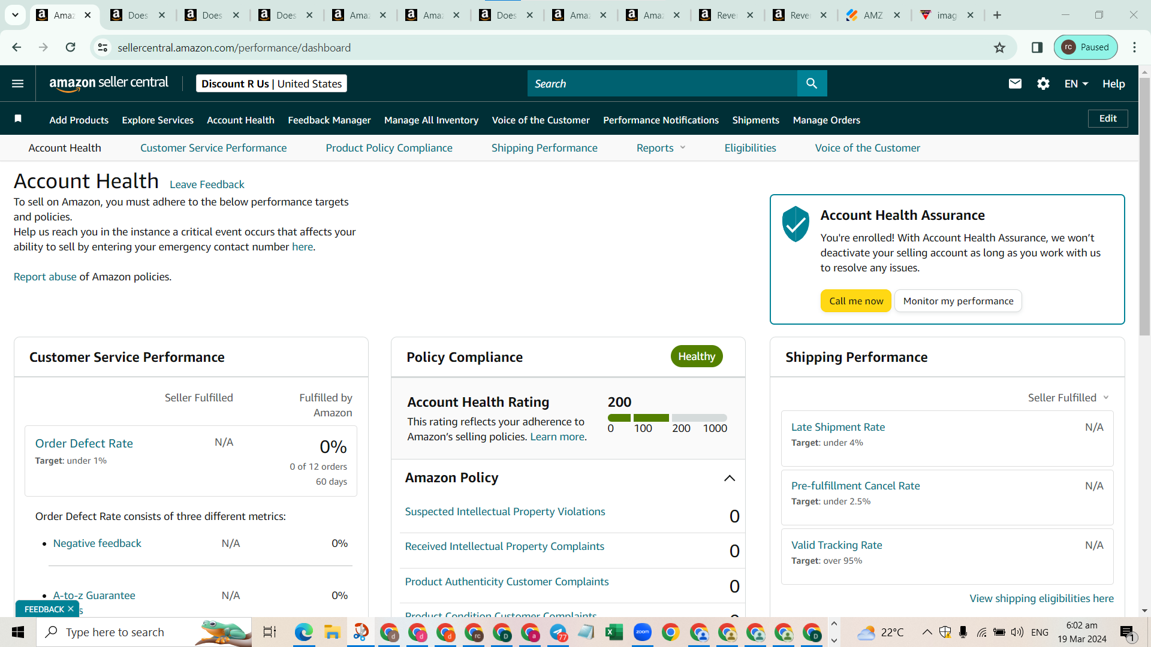Click the Amazon Seller Central logo
The image size is (1151, 647).
pos(109,84)
